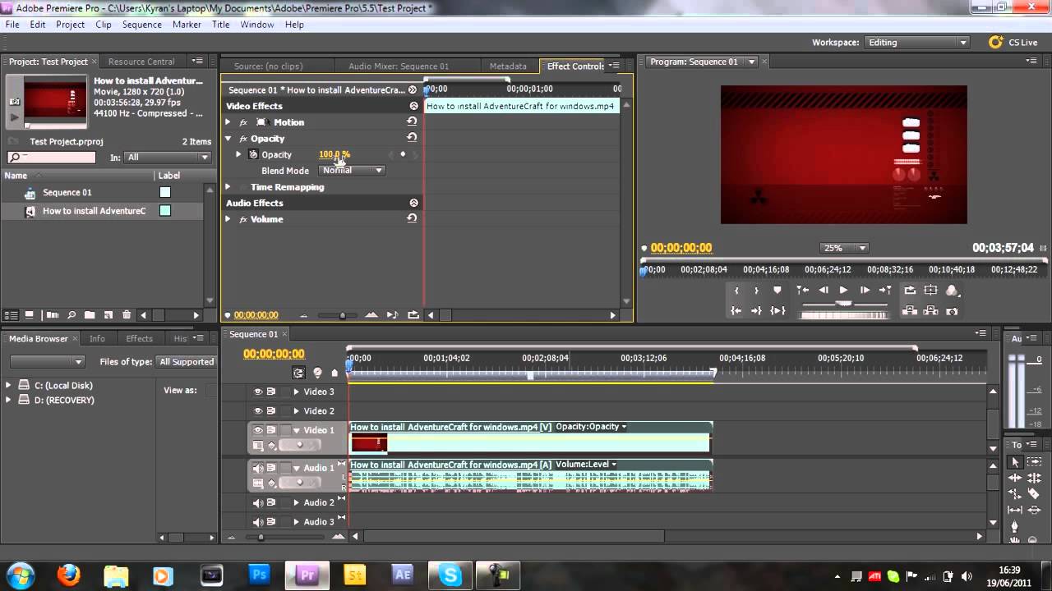The image size is (1052, 591).
Task: Open Program monitor zoom level 25% dropdown
Action: pyautogui.click(x=844, y=248)
